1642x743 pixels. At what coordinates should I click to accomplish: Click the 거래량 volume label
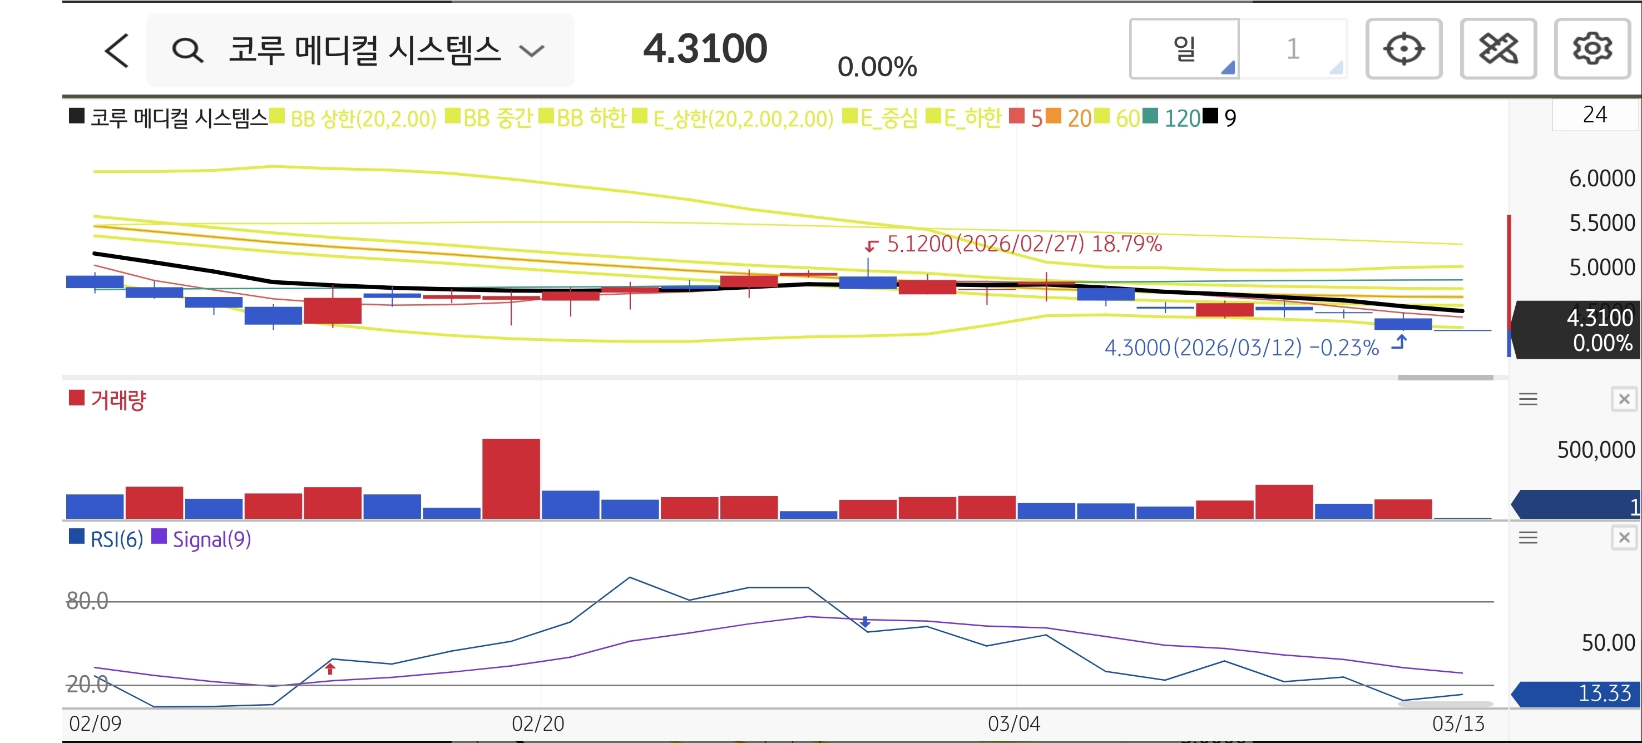[x=118, y=400]
